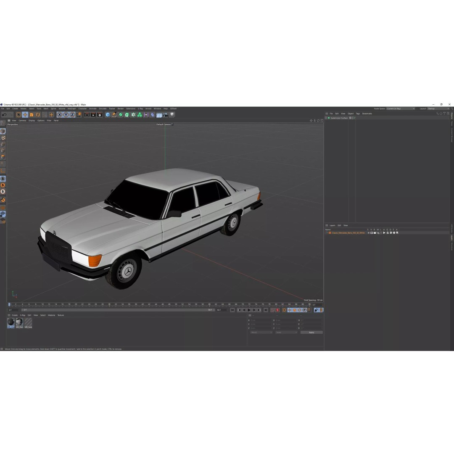Click the red Autokeying button
Viewport: 454px width, 454px height.
[277, 310]
